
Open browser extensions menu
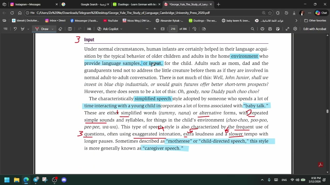[278, 13]
